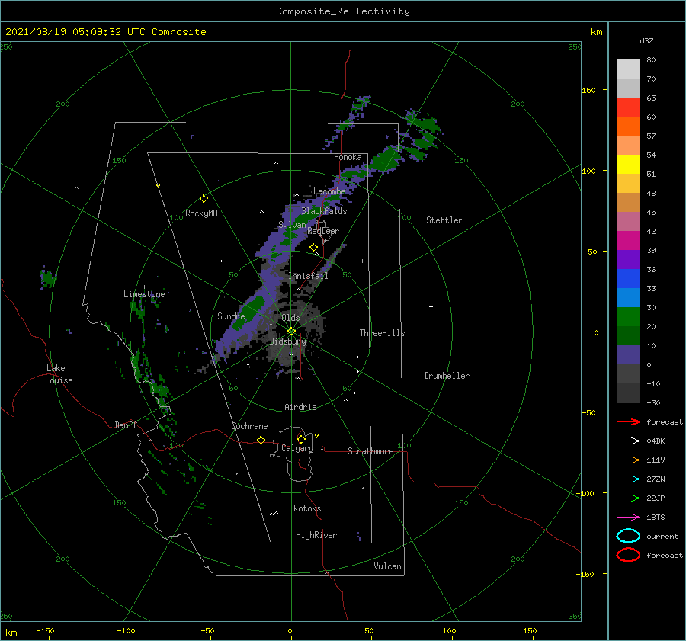Select the white 04DK arrow icon
The image size is (686, 641).
[628, 441]
